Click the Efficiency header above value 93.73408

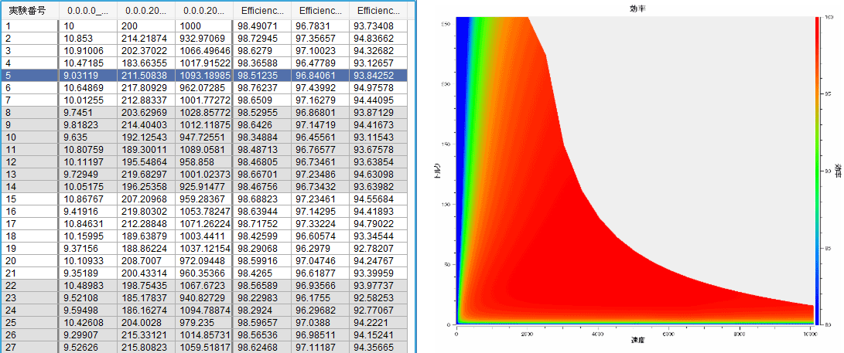point(376,12)
